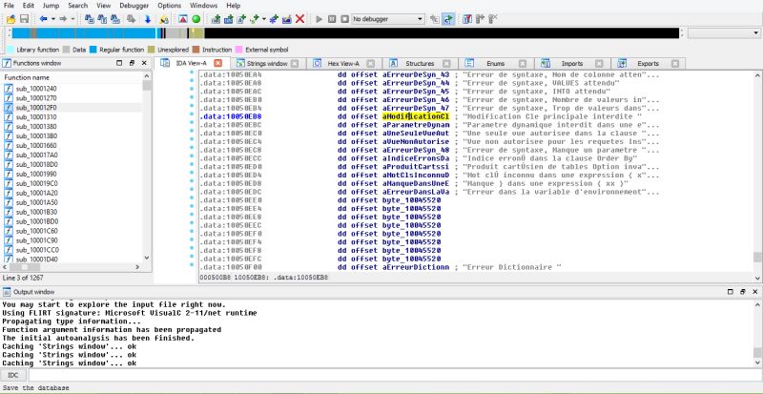The width and height of the screenshot is (763, 394).
Task: Click the IDC command line button
Action: pos(13,375)
